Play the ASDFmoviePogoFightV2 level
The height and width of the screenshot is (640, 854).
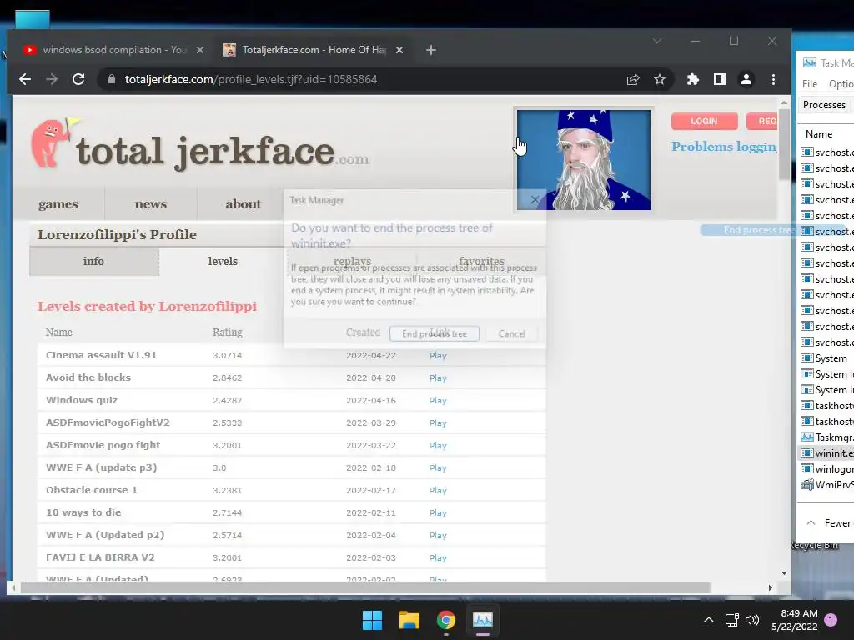pos(438,422)
